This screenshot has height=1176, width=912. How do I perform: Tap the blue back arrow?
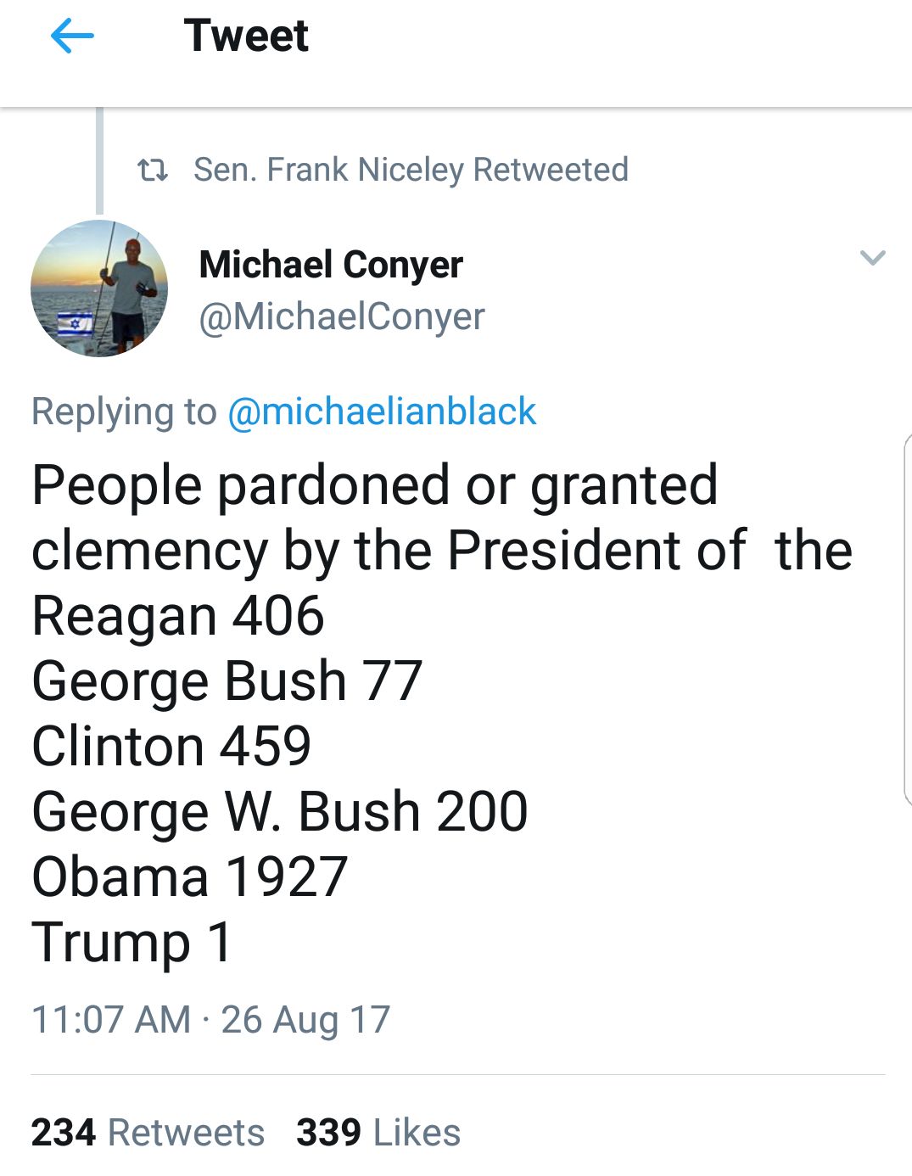(72, 36)
